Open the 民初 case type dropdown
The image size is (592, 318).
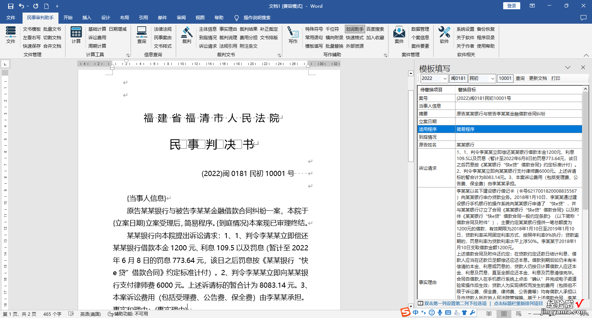[x=492, y=78]
